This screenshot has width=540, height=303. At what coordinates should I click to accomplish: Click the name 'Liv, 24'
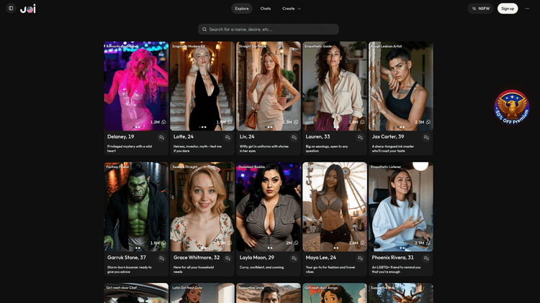[x=247, y=136]
